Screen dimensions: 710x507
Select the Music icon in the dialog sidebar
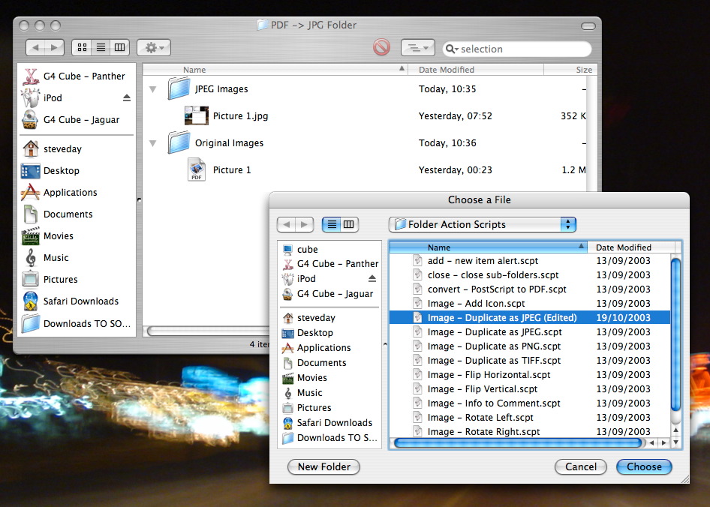point(287,393)
